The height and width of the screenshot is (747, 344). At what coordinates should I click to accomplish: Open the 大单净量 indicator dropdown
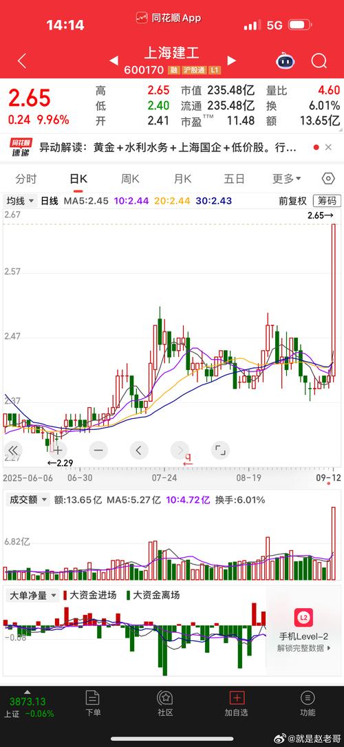point(32,595)
